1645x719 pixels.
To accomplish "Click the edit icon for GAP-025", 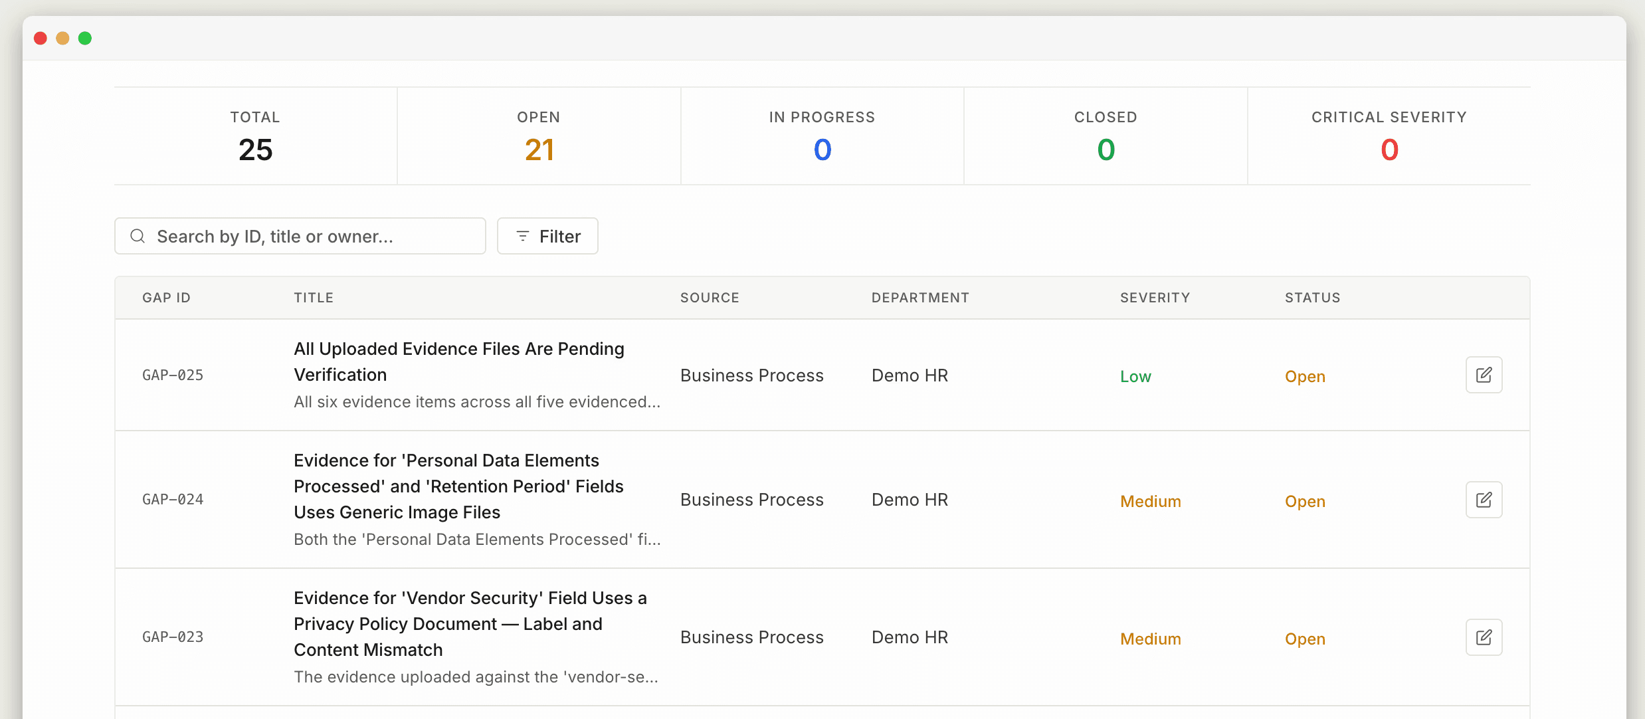I will click(1484, 375).
